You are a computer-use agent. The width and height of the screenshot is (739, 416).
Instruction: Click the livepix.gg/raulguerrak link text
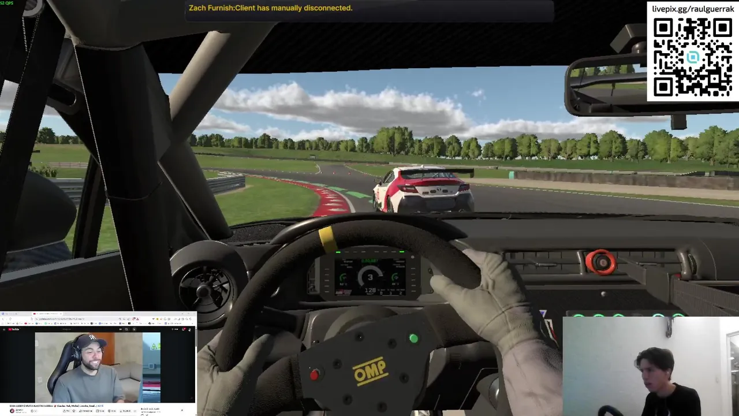(692, 9)
